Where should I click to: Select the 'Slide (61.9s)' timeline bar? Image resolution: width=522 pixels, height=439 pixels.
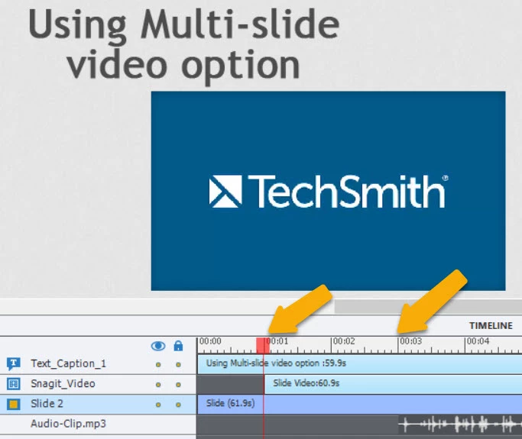pyautogui.click(x=359, y=404)
